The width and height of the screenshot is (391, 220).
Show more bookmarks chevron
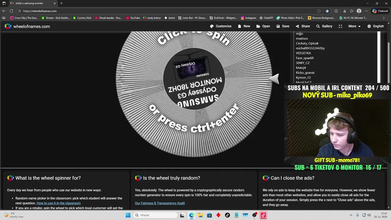click(x=384, y=18)
